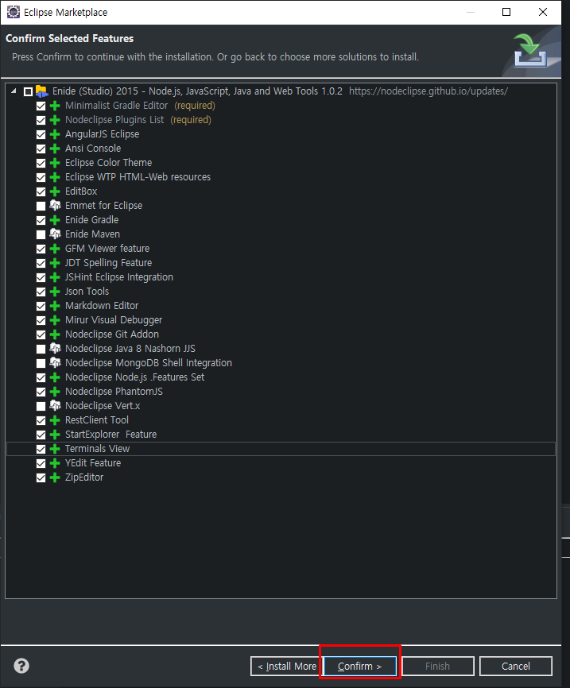This screenshot has width=570, height=688.
Task: Uncheck the Markdown Editor checkbox
Action: click(41, 306)
